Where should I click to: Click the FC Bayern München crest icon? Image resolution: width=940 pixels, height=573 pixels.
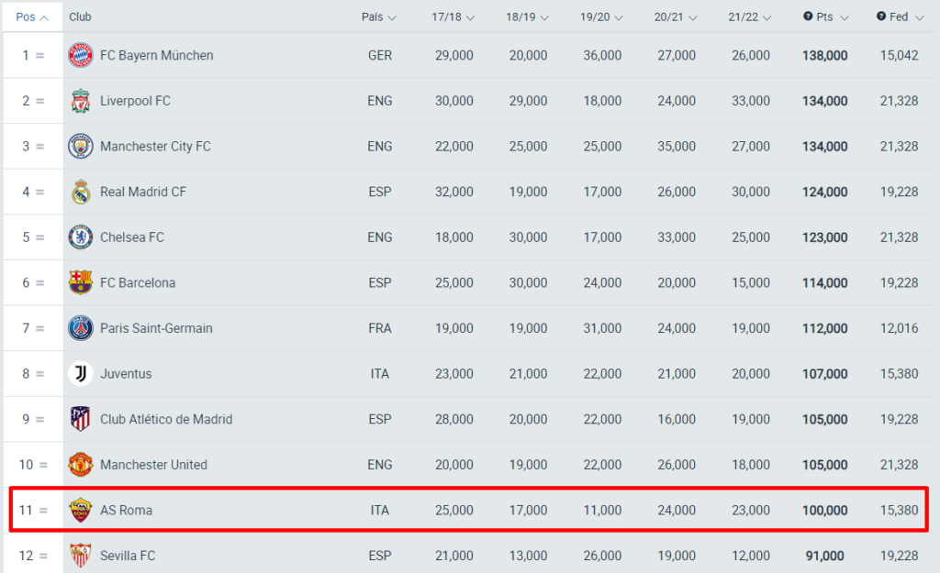81,55
